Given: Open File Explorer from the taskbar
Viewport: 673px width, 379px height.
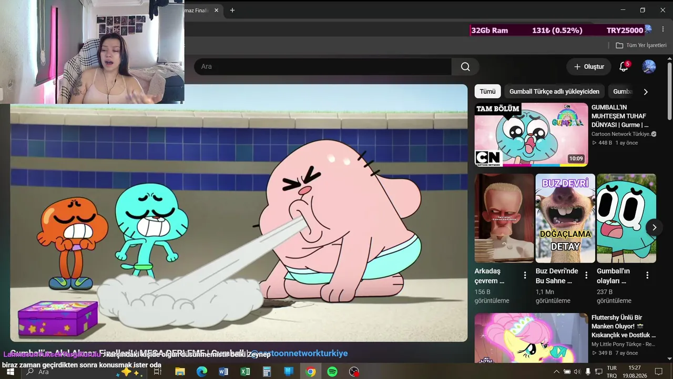Looking at the screenshot, I should (180, 372).
